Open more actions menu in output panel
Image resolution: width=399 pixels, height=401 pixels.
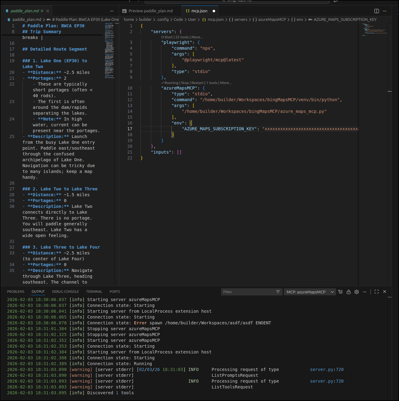pos(365,292)
